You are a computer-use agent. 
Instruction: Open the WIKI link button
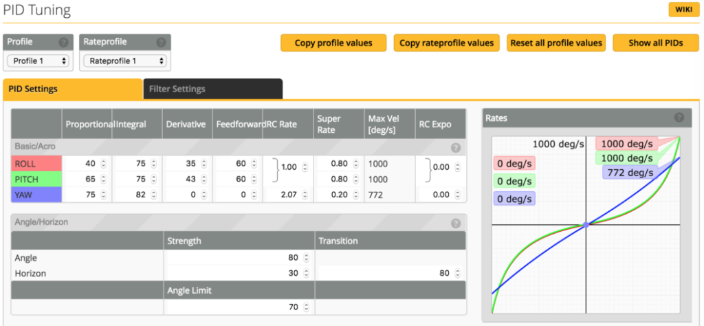click(683, 10)
